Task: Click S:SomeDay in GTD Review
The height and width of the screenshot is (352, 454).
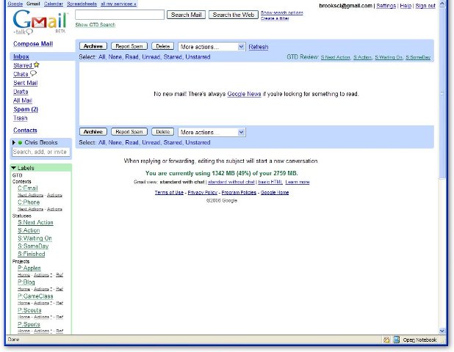Action: click(418, 57)
